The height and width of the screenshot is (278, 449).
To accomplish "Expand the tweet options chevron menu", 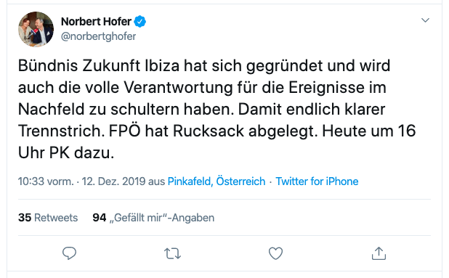I will click(x=425, y=20).
